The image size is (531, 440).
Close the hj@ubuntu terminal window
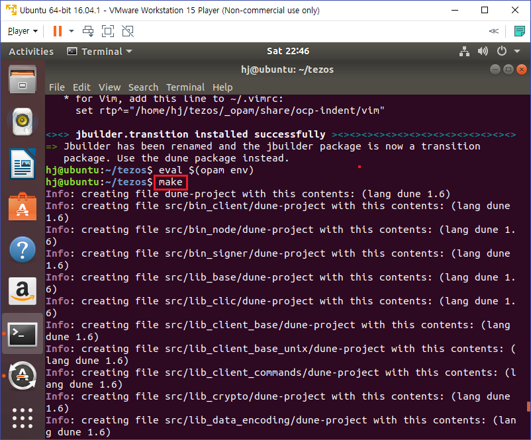click(x=522, y=69)
